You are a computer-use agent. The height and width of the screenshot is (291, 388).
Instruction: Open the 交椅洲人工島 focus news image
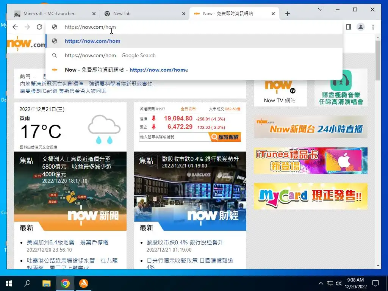70,191
